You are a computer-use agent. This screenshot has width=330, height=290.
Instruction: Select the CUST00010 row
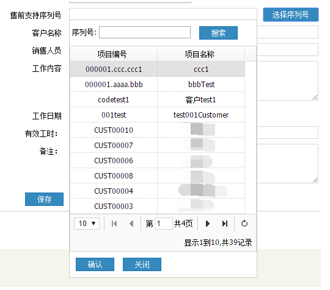158,130
